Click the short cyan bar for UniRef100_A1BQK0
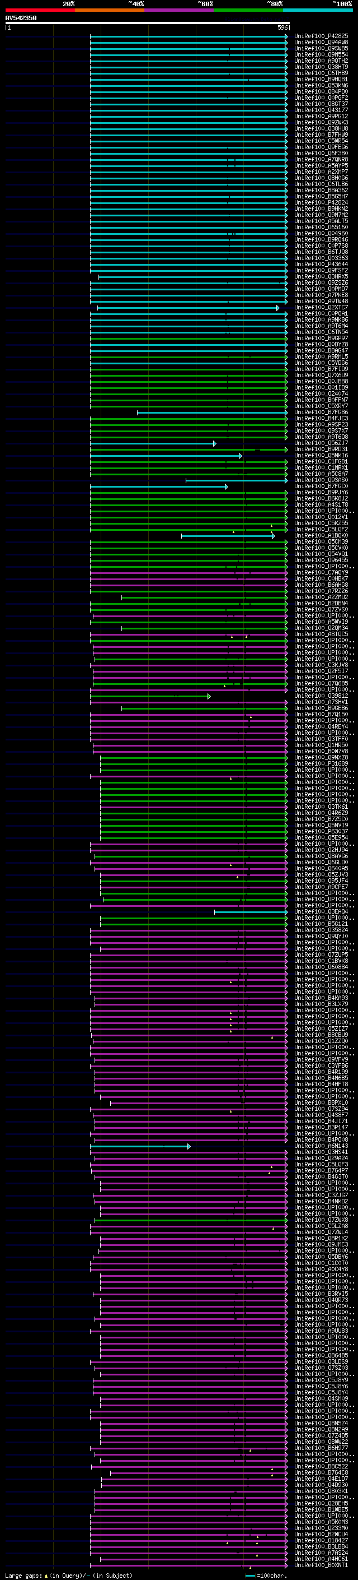358x1580 pixels. coord(228,536)
